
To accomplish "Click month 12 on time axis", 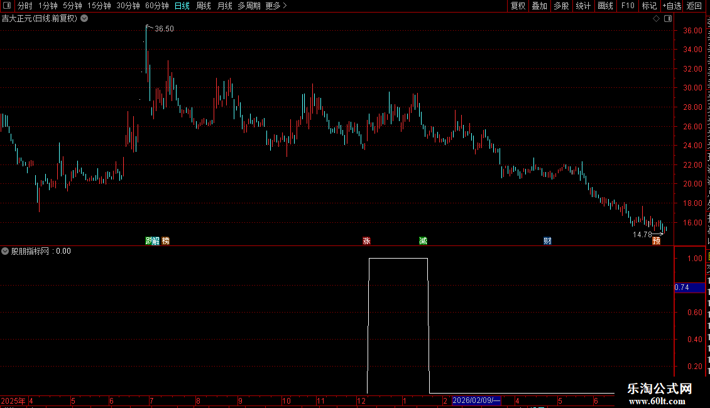I will point(361,400).
